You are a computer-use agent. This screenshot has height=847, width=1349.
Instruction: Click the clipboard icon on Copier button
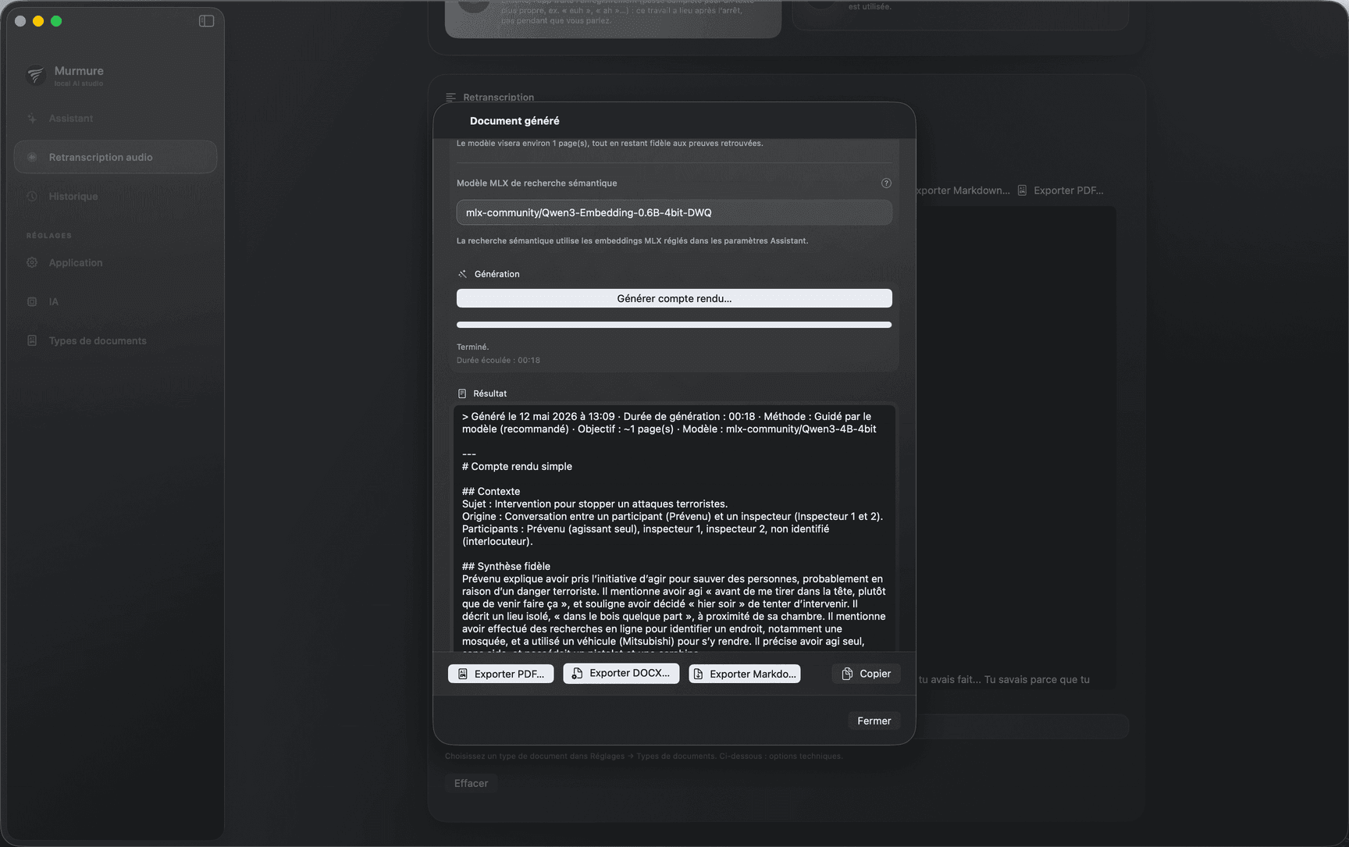click(847, 674)
